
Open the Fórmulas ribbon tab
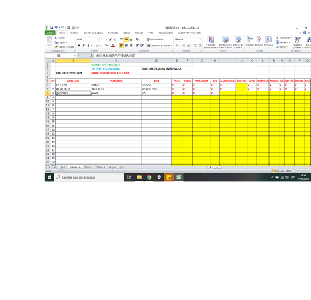112,32
